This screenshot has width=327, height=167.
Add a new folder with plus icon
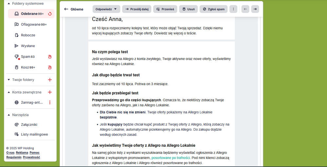pos(50,80)
